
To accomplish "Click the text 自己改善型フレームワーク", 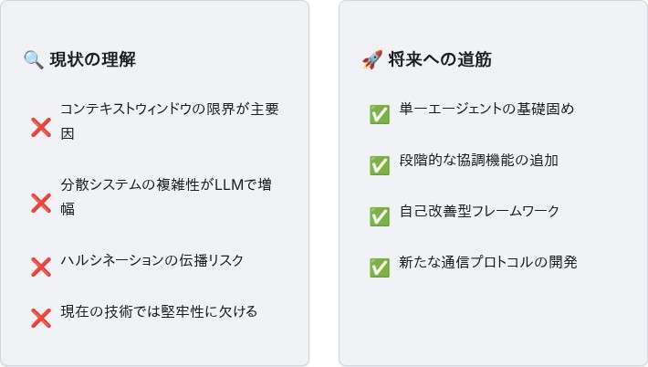I will (x=479, y=211).
